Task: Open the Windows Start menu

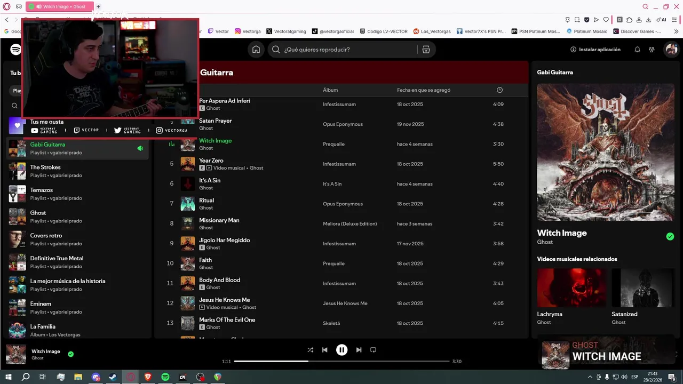Action: pos(9,377)
